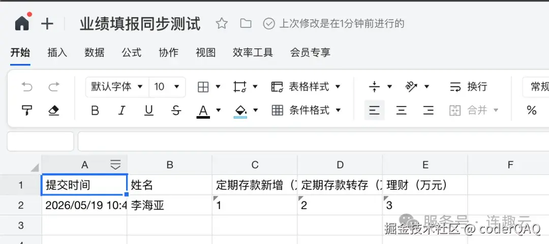Expand the 合并 merge dropdown arrow
Screen dimensions: 549x244
click(x=496, y=111)
